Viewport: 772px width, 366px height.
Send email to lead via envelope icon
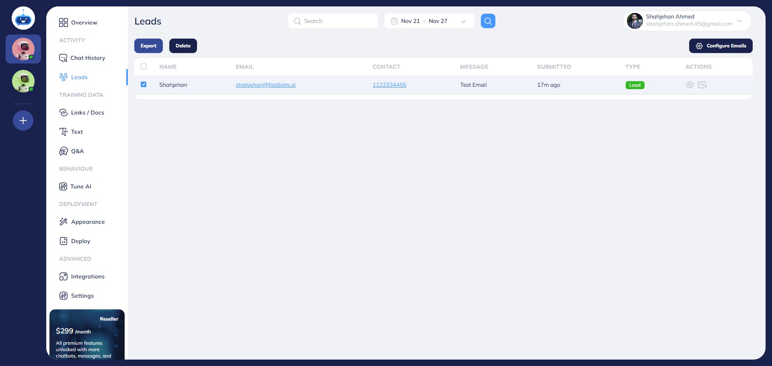703,85
